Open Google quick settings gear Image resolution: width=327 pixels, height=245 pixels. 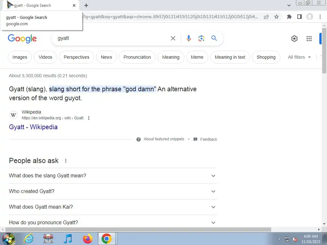[x=294, y=39]
